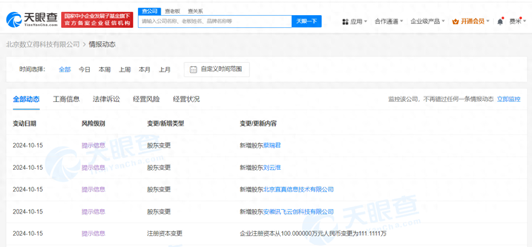Screen dimensions: 532x247
Task: Expand the 合作通道 dropdown
Action: pos(402,21)
